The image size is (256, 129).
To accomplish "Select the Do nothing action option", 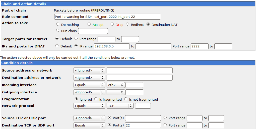I will click(58, 25).
